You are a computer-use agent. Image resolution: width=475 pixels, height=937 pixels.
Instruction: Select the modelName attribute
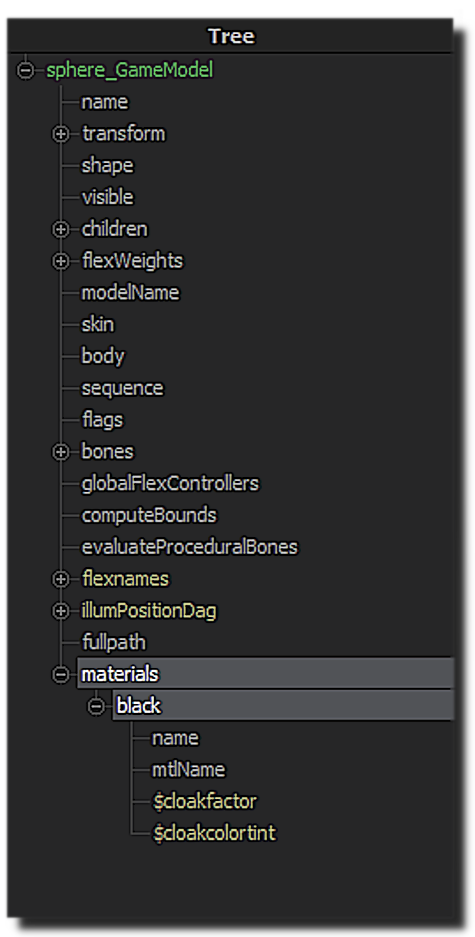pyautogui.click(x=130, y=293)
